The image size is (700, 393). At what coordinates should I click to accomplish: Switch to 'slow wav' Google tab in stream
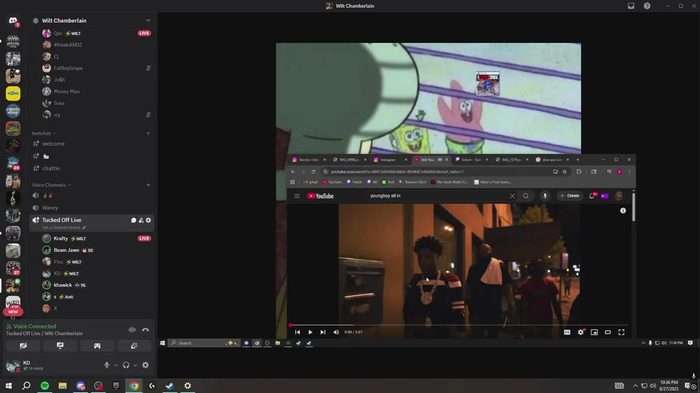[x=552, y=159]
